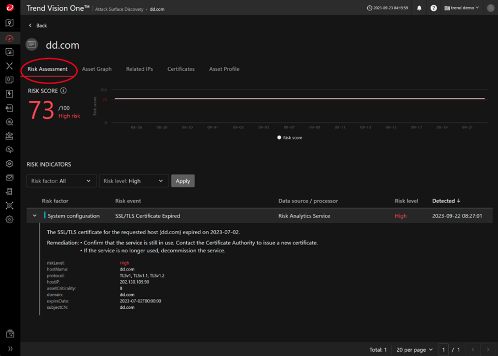Open the magnifier search sidebar icon
This screenshot has height=356, width=498.
coord(9,122)
